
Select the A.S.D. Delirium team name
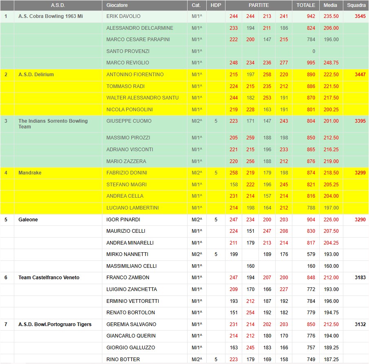pyautogui.click(x=36, y=75)
